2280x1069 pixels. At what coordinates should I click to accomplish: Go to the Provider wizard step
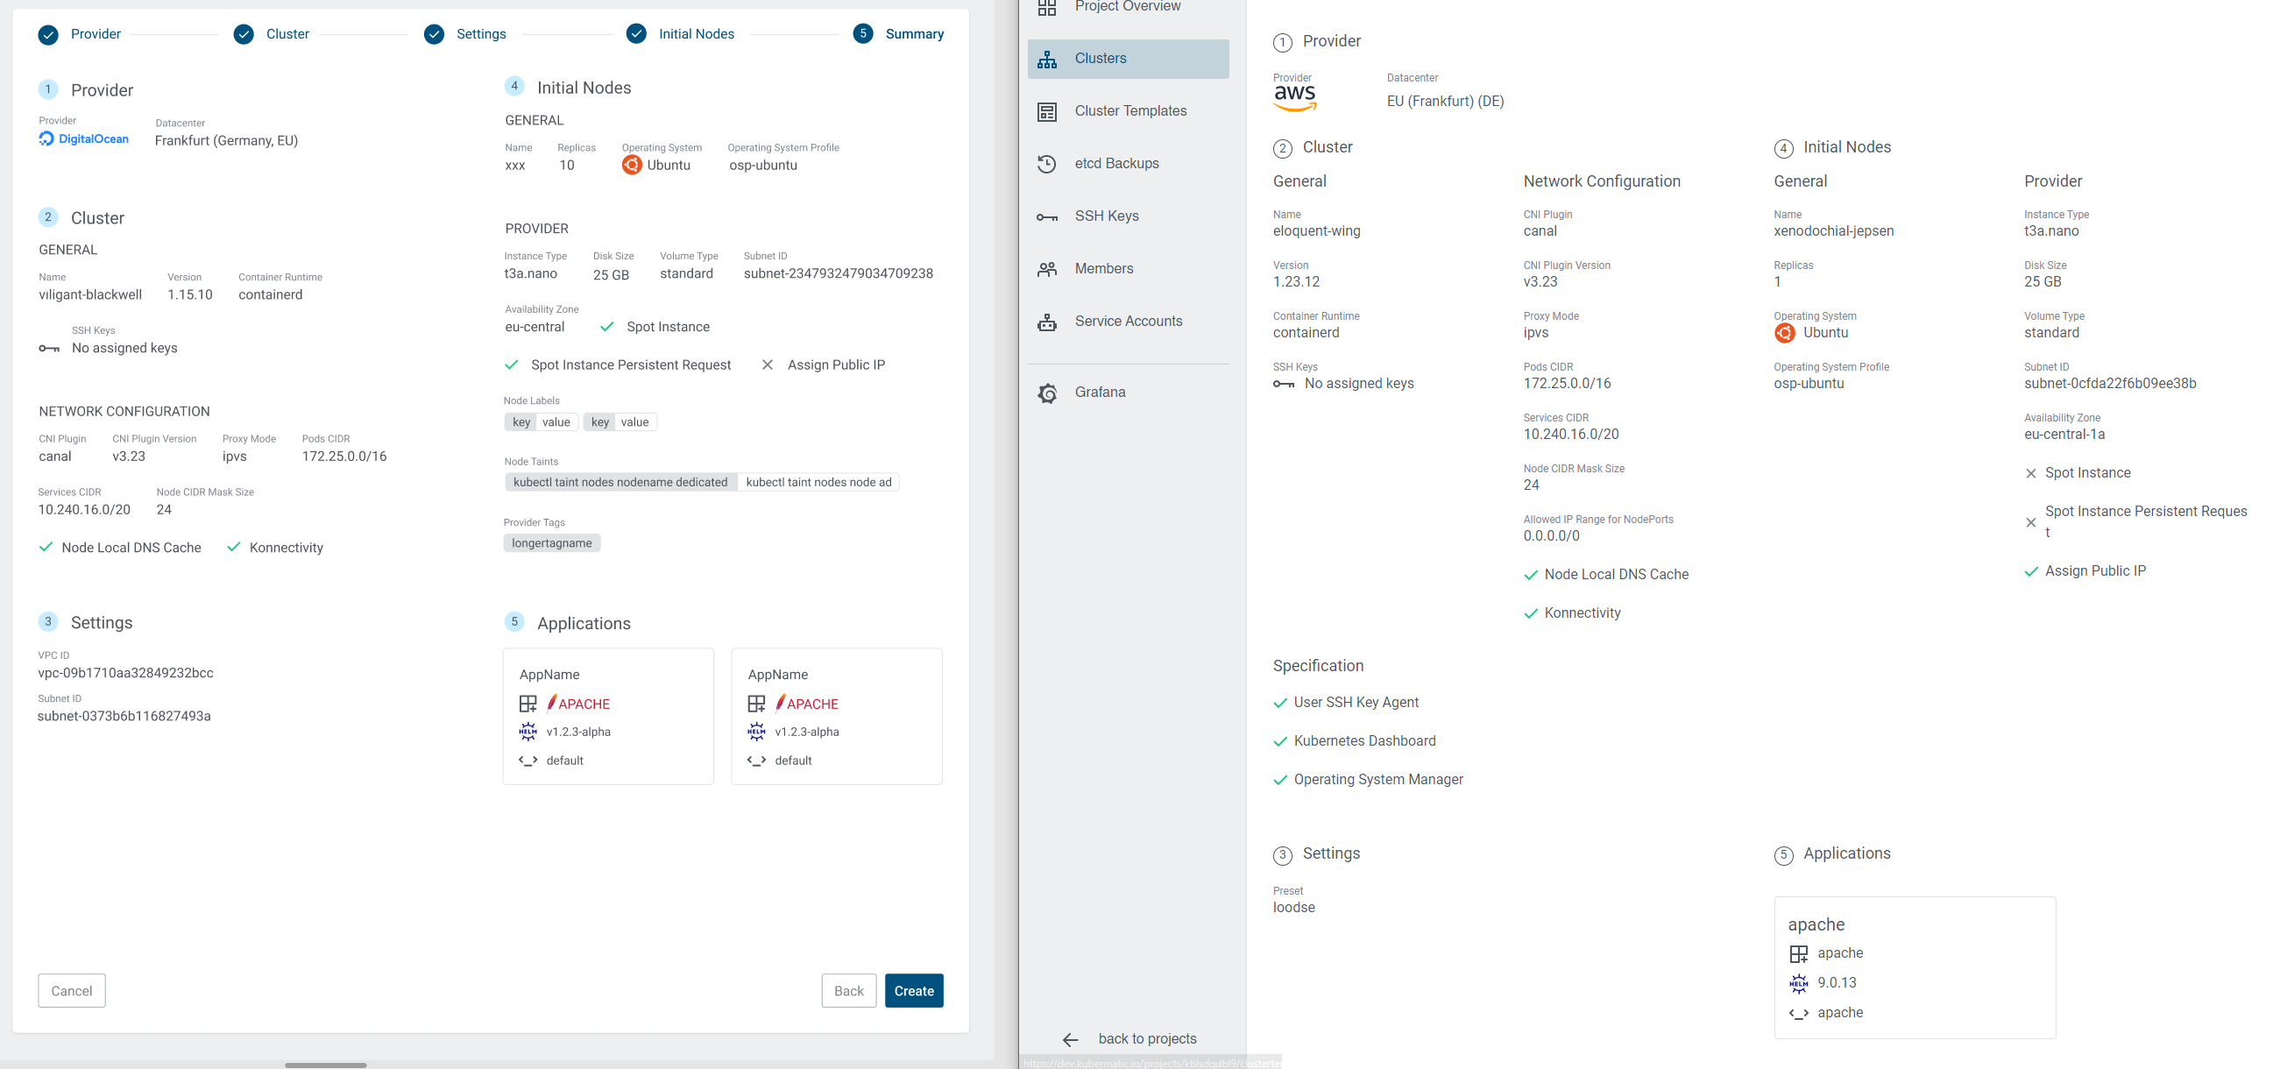tap(80, 34)
